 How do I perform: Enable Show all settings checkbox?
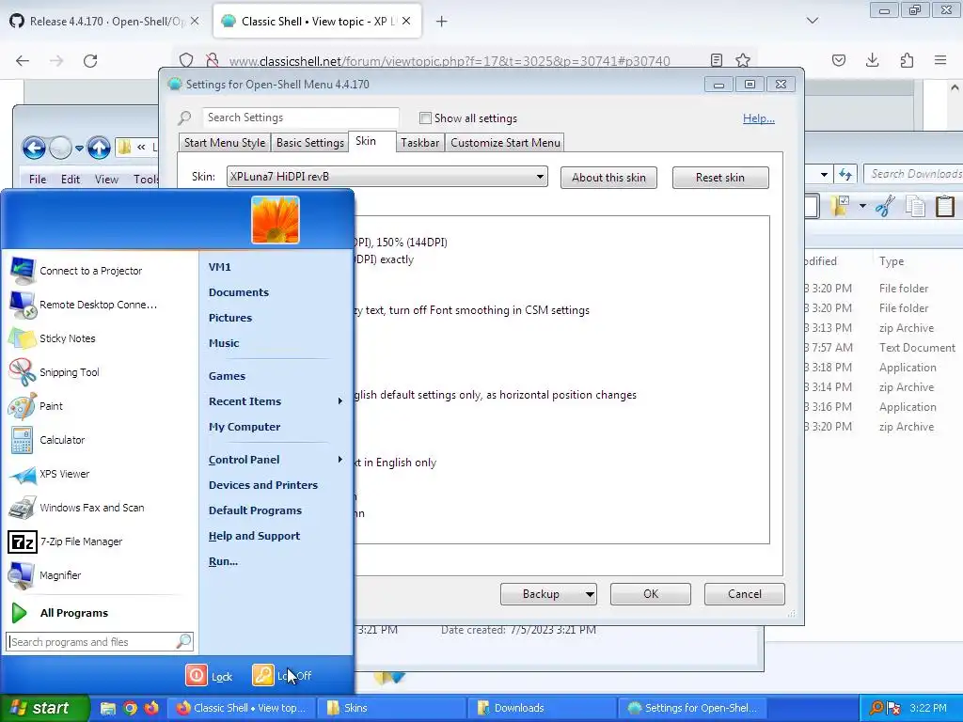click(x=425, y=118)
